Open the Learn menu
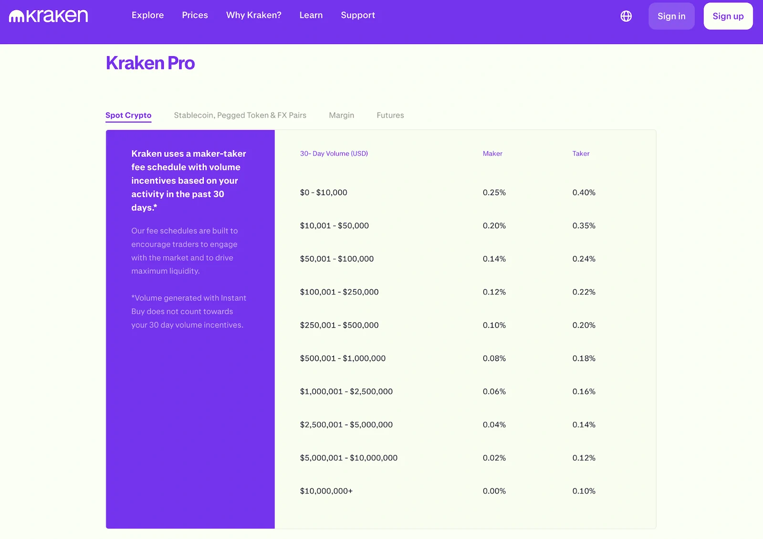The width and height of the screenshot is (763, 539). 311,15
